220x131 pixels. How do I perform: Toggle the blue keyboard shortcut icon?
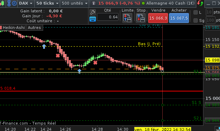tap(93, 19)
